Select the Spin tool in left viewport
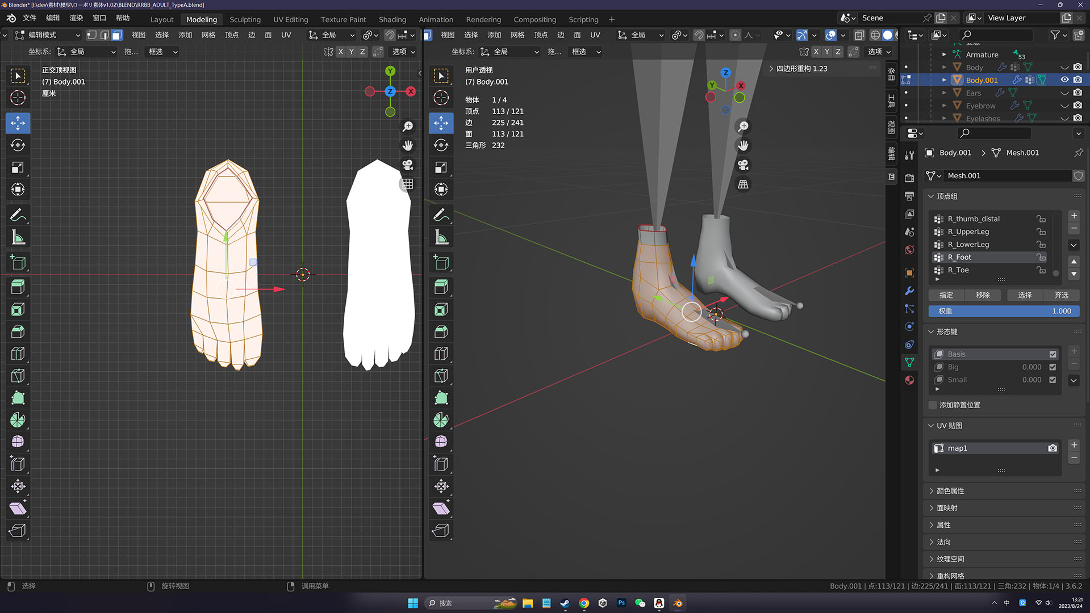1090x613 pixels. tap(18, 420)
